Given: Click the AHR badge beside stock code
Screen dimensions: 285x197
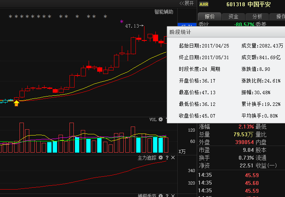Looking at the screenshot, I should [204, 4].
